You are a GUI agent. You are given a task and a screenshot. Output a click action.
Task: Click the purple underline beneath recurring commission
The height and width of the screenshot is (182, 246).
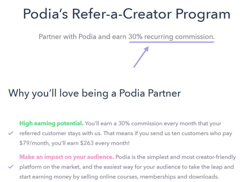coord(172,42)
